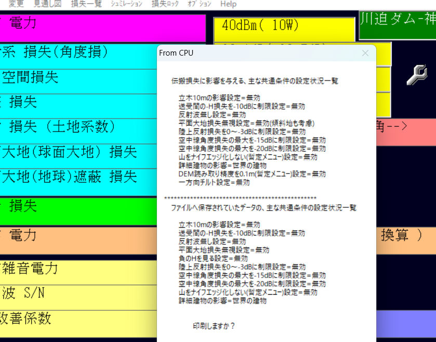This screenshot has width=436, height=342.
Task: Open the オプション menu
Action: pos(200,4)
